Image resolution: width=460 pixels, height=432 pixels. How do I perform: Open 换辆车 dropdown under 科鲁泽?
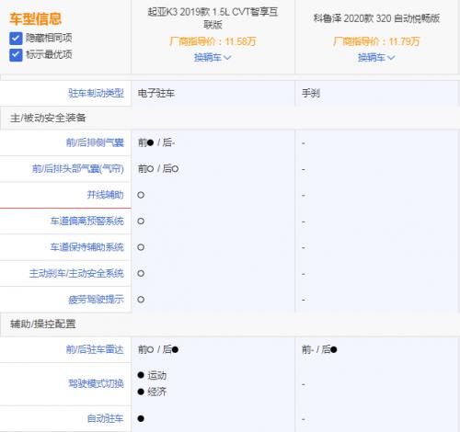(x=376, y=57)
